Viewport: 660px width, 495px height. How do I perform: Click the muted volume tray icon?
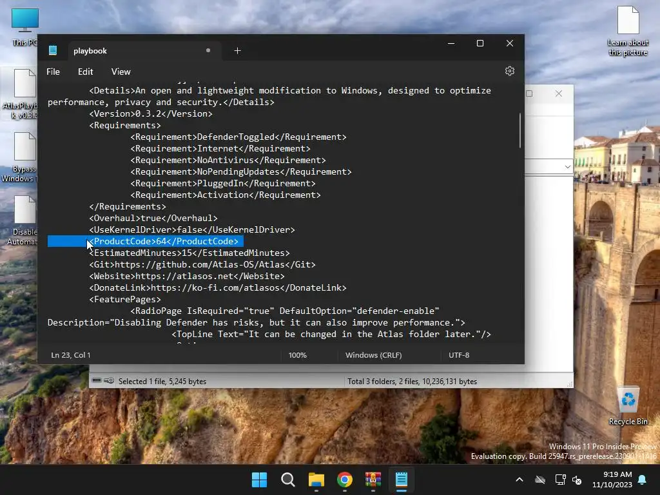tap(577, 480)
